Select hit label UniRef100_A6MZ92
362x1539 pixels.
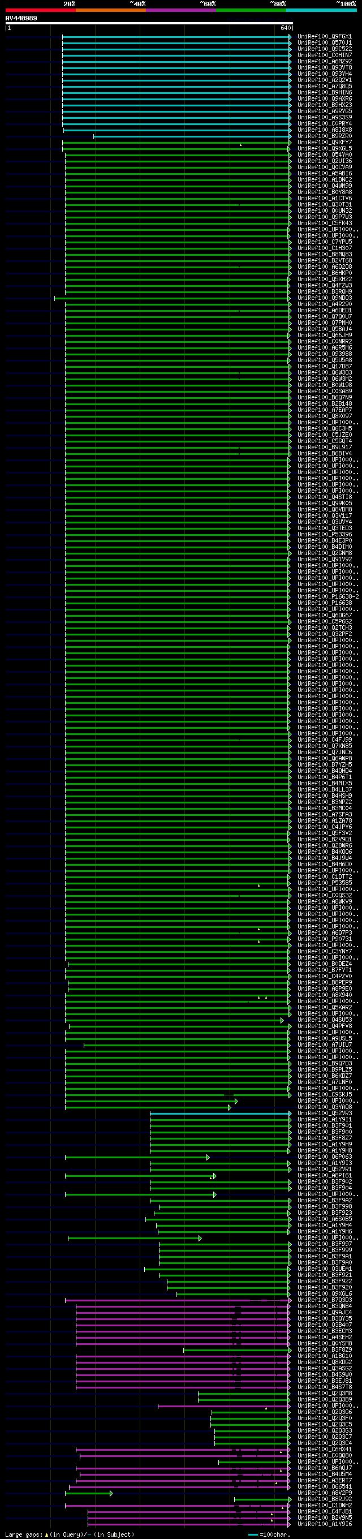pyautogui.click(x=325, y=62)
